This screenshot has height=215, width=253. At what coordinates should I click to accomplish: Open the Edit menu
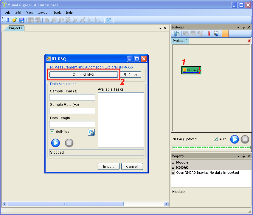pyautogui.click(x=18, y=13)
